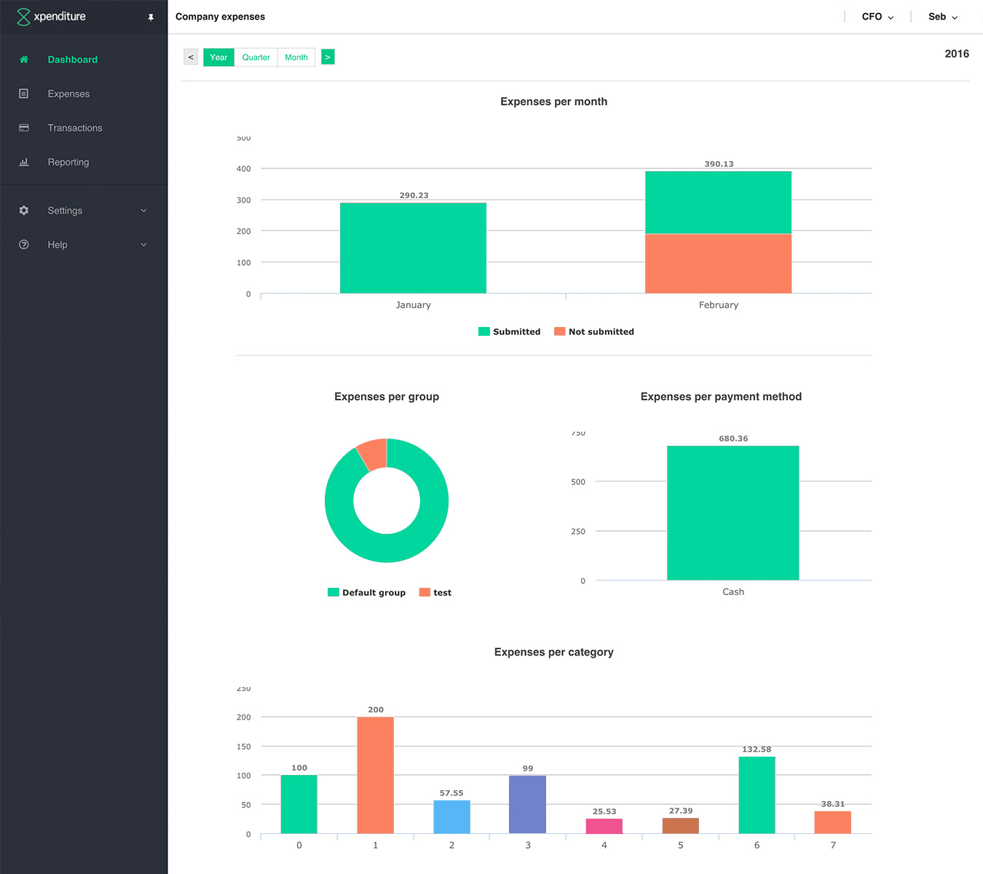Toggle the Default group legend item
The image size is (983, 874).
366,592
